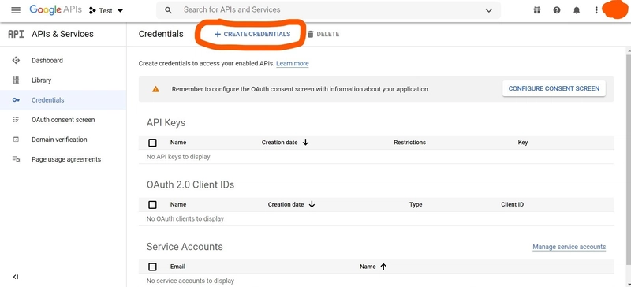Viewport: 631px width, 287px height.
Task: Click the Delete button with trash icon
Action: (323, 34)
